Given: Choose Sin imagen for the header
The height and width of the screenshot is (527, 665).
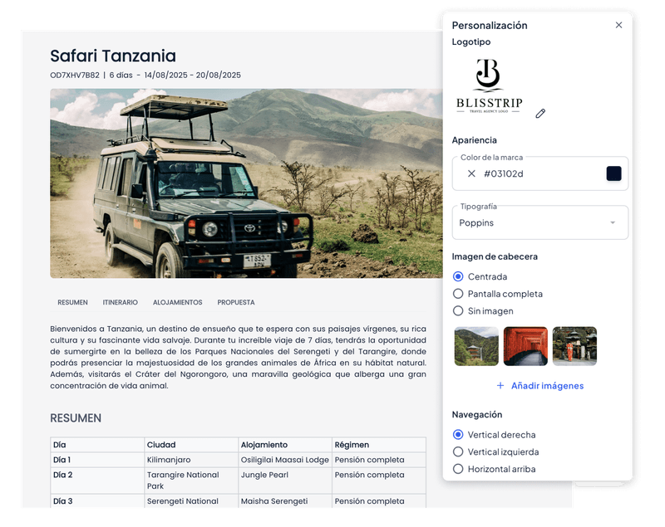Looking at the screenshot, I should (457, 310).
